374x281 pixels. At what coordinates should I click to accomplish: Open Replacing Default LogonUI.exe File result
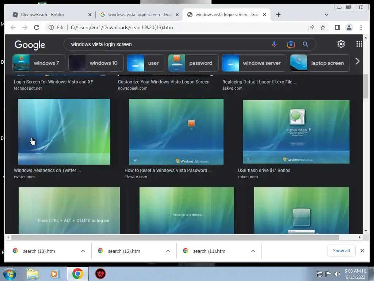(x=260, y=82)
